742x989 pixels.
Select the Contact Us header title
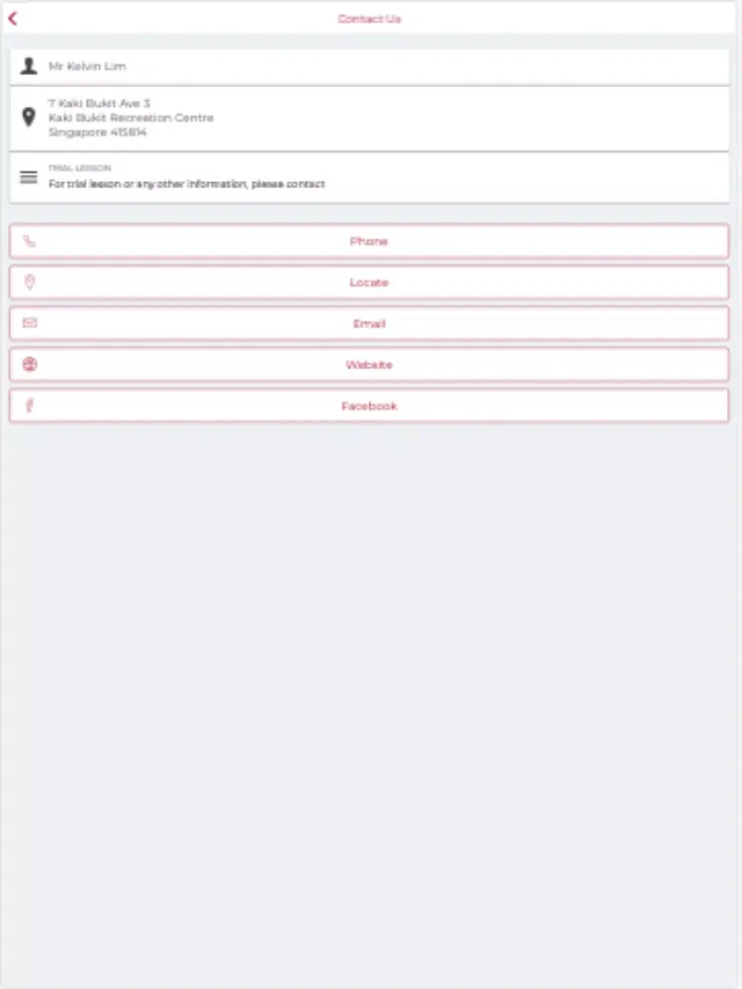coord(369,17)
